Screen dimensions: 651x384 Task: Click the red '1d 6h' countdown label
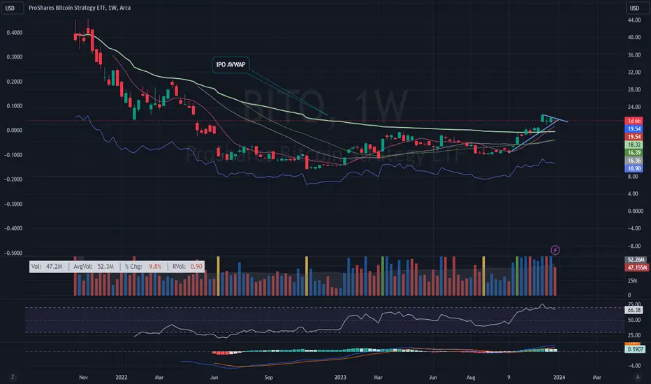pos(634,121)
